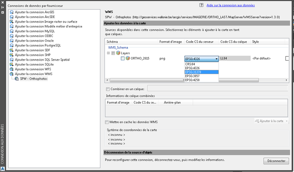Open the palette properties icon

point(3,12)
